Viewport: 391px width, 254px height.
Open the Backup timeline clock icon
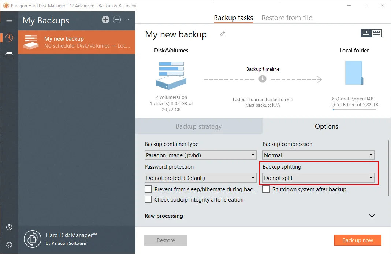click(262, 79)
